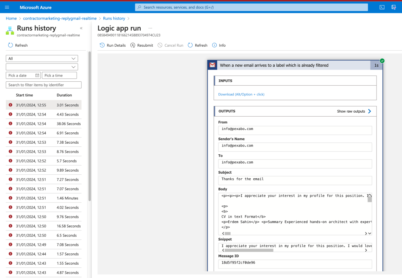Image resolution: width=402 pixels, height=278 pixels.
Task: Click the green succeeded check badge
Action: pyautogui.click(x=382, y=61)
